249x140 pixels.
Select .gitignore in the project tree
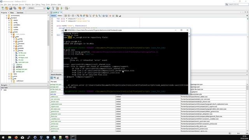click(19, 65)
